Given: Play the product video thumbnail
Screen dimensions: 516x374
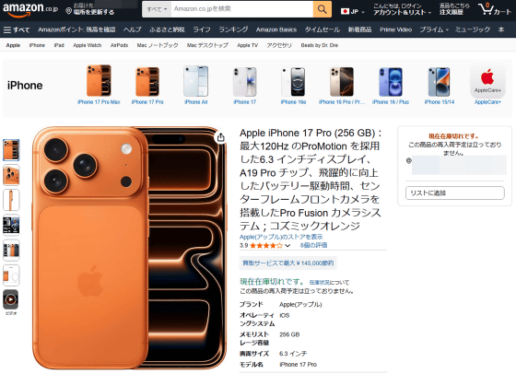Looking at the screenshot, I should [11, 299].
